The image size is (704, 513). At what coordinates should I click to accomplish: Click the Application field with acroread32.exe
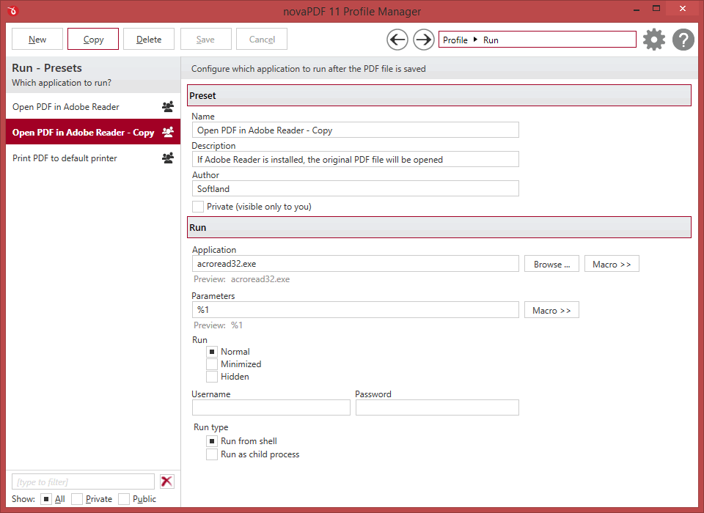tap(356, 263)
